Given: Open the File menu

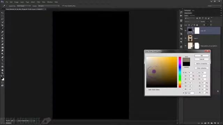Looking at the screenshot, I should click(7, 2).
